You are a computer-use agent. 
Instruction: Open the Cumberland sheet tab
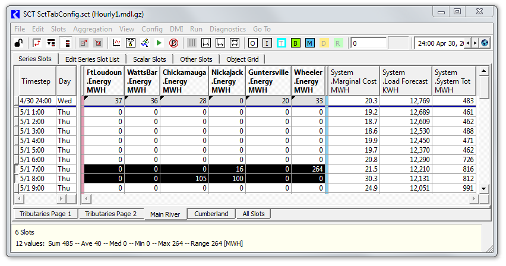(211, 214)
